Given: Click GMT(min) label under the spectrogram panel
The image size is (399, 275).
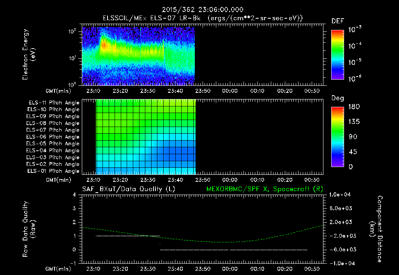Looking at the screenshot, I should tap(58, 91).
